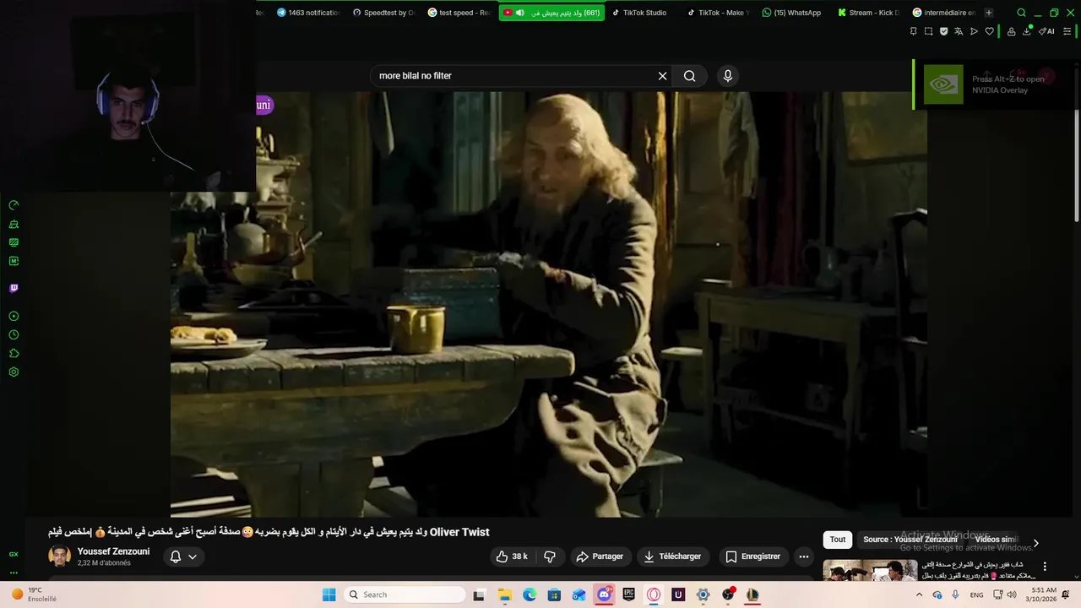Click the Windows Start button
The image size is (1081, 608).
pos(329,594)
